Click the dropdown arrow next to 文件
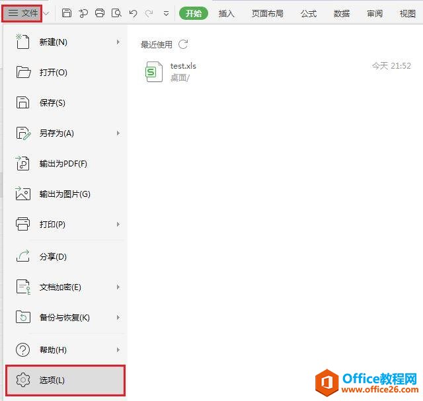The image size is (423, 401). [46, 13]
